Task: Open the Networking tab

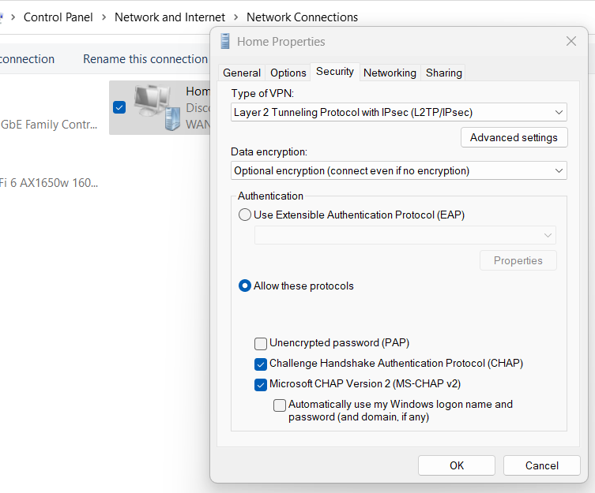Action: pyautogui.click(x=390, y=73)
